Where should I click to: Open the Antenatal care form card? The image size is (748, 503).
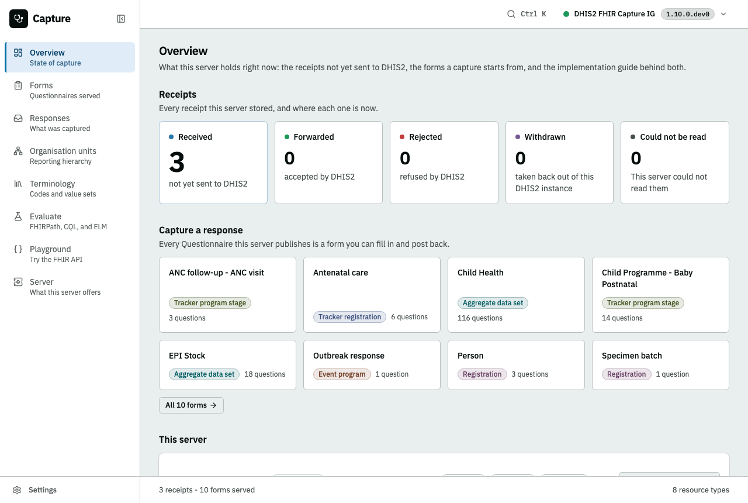click(x=372, y=295)
